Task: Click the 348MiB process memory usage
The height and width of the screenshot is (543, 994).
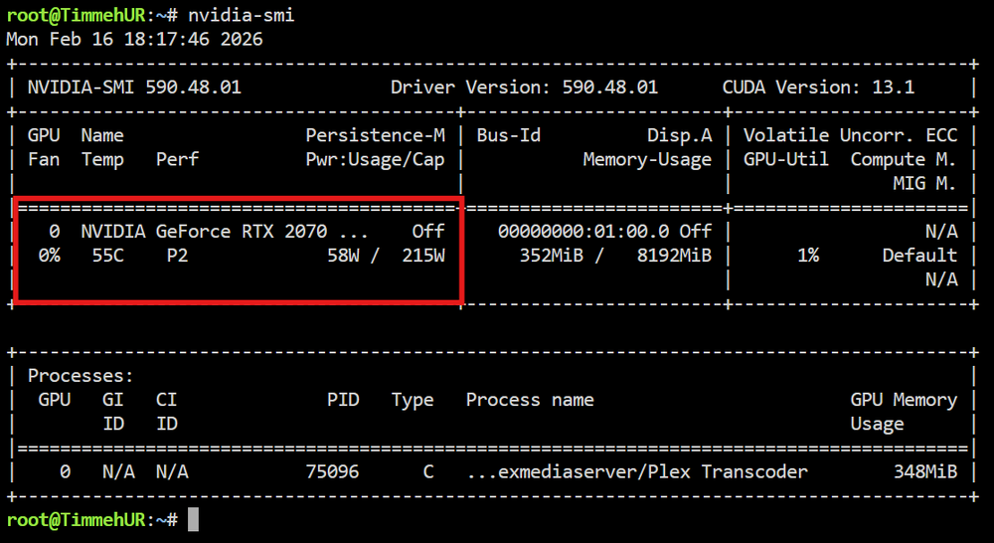Action: pyautogui.click(x=924, y=472)
